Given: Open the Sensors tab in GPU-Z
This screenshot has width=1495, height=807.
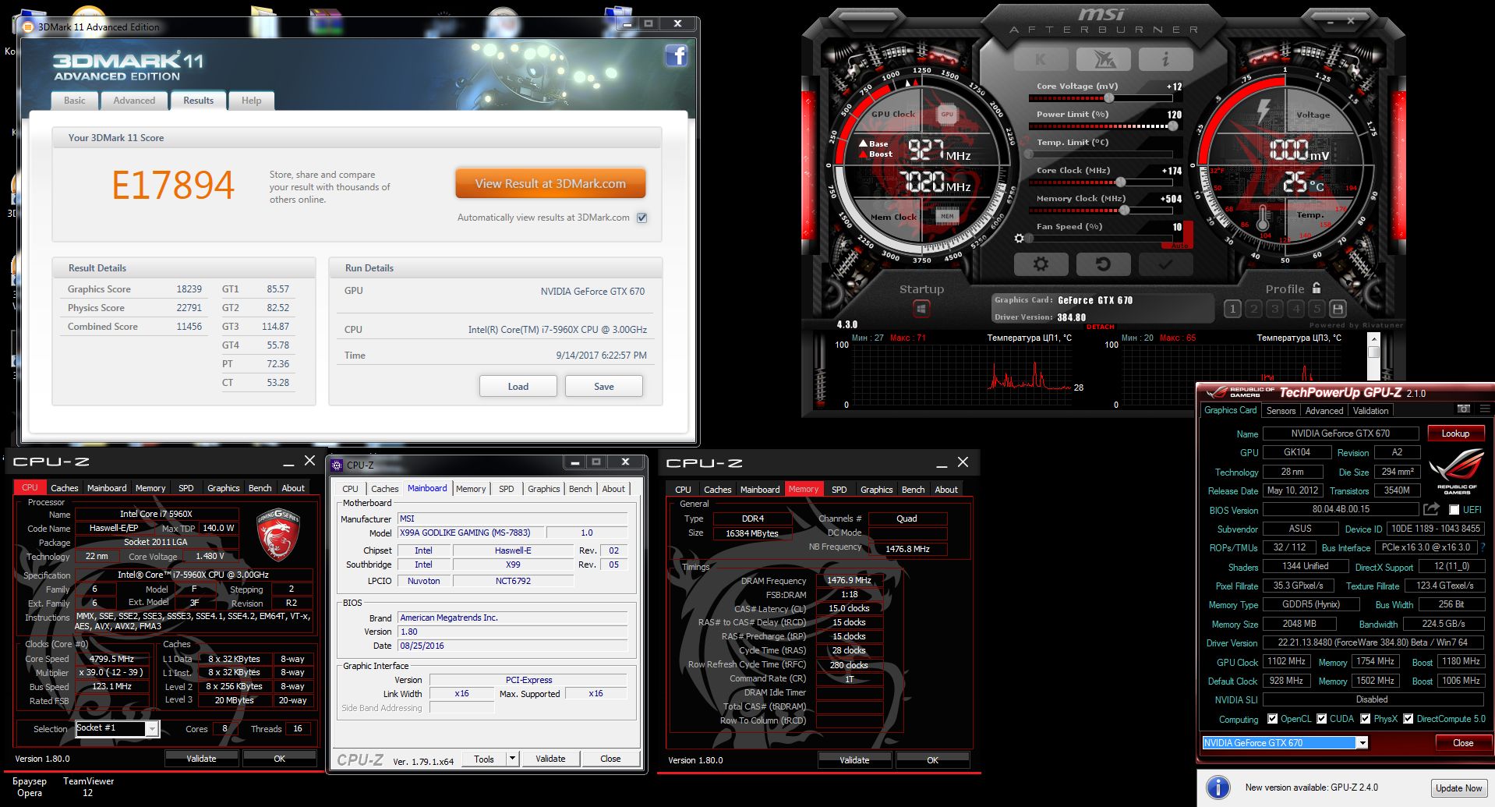Looking at the screenshot, I should pos(1281,410).
